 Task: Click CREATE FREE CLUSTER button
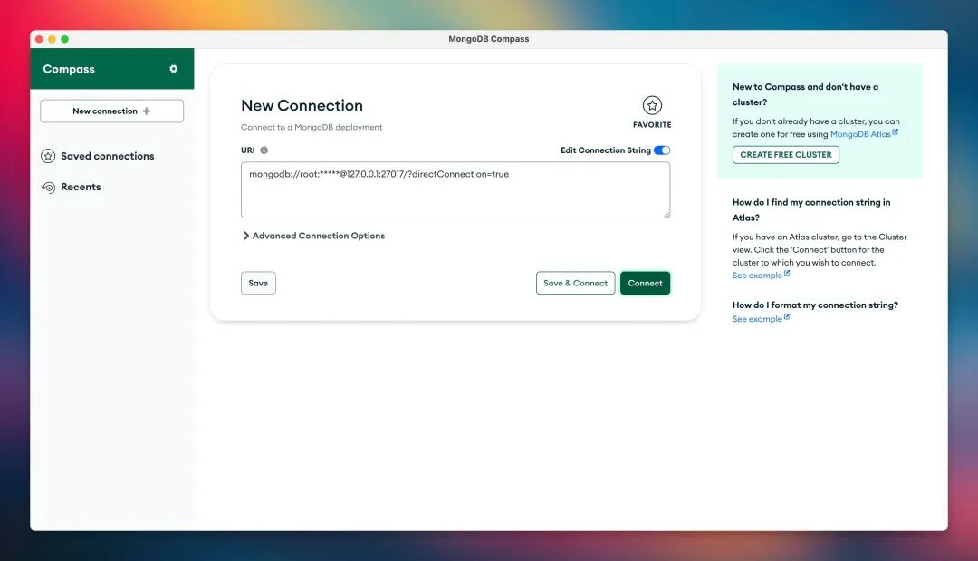click(785, 155)
